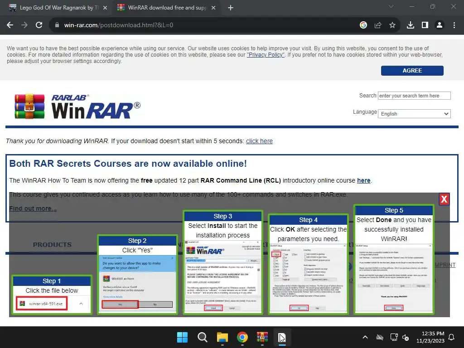464x348 pixels.
Task: Click the WinRAR logo
Action: click(77, 106)
